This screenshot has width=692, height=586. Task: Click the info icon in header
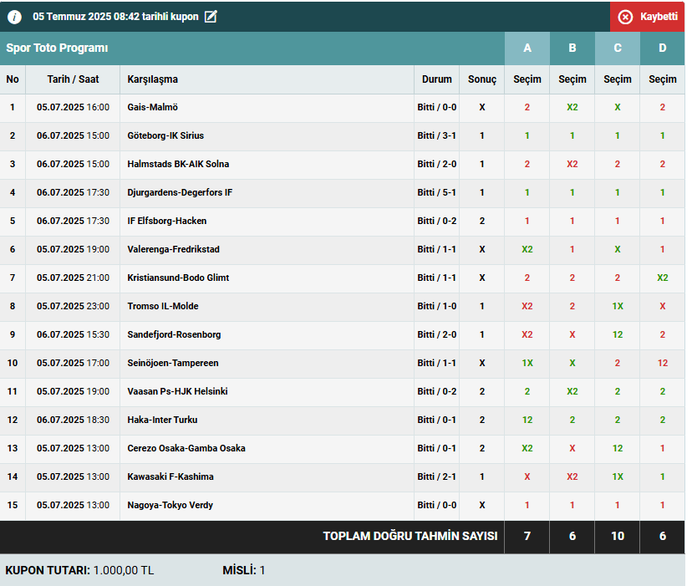click(x=15, y=17)
